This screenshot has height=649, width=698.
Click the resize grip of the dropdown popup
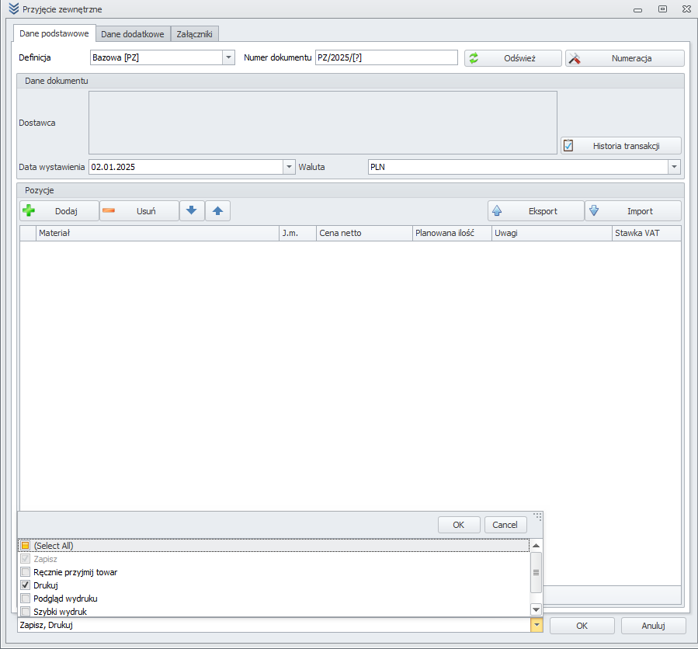(x=537, y=516)
